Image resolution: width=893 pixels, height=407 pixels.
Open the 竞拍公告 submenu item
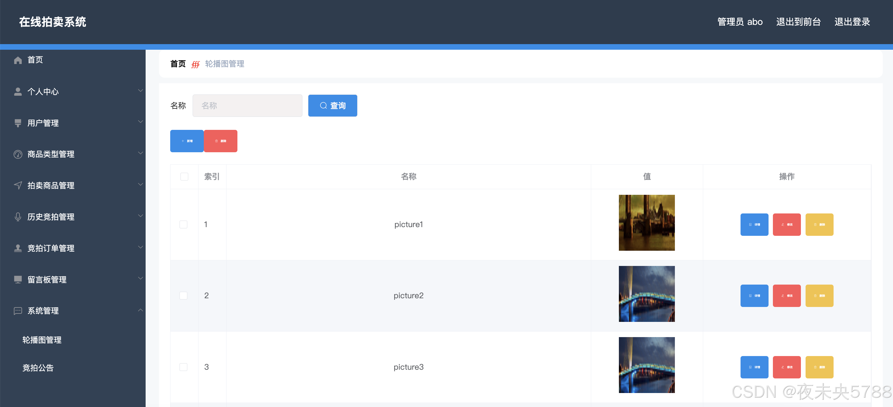(38, 368)
